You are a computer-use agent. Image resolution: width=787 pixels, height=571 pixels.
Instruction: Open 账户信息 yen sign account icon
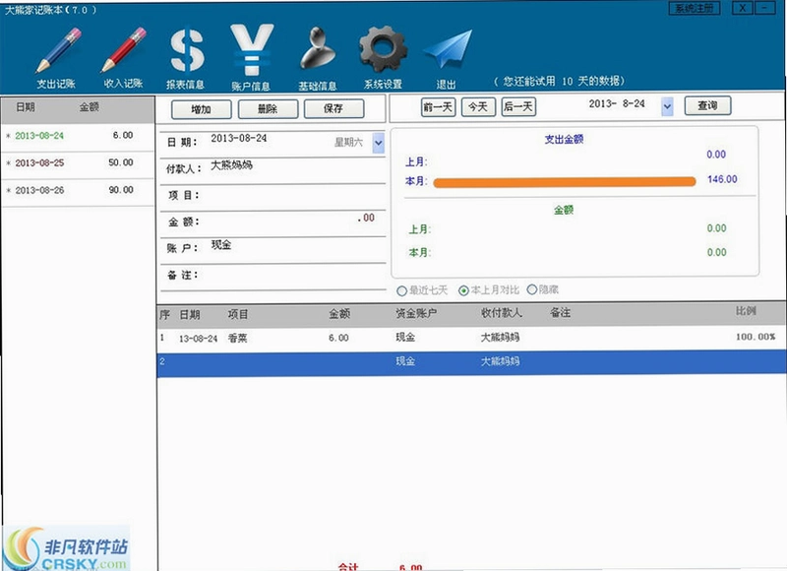click(252, 49)
